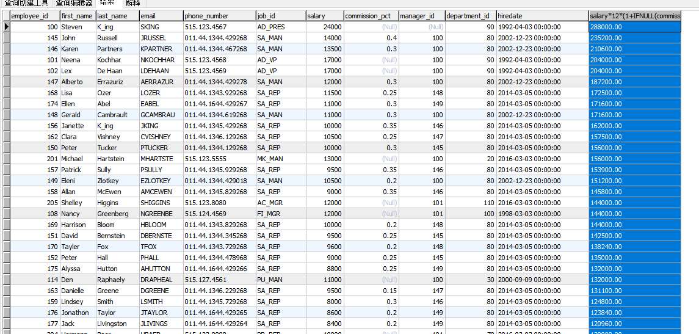Click the job_id column header
Screen dimensions: 699x334
pyautogui.click(x=280, y=16)
